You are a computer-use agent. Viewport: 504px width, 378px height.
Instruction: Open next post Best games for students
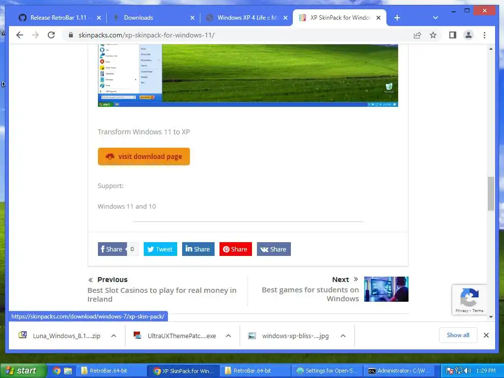pyautogui.click(x=310, y=294)
